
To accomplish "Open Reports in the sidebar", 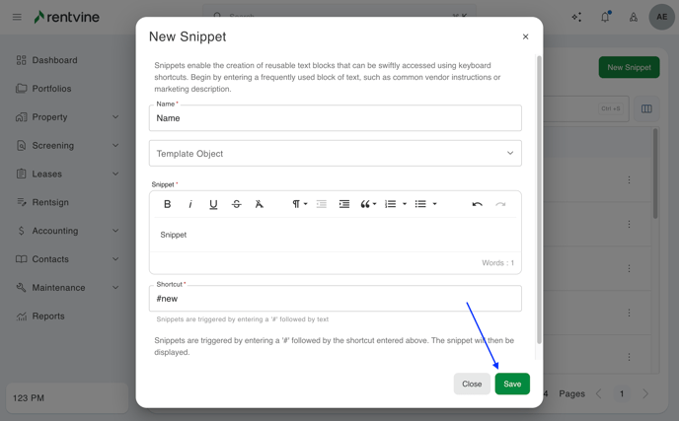I will coord(48,316).
